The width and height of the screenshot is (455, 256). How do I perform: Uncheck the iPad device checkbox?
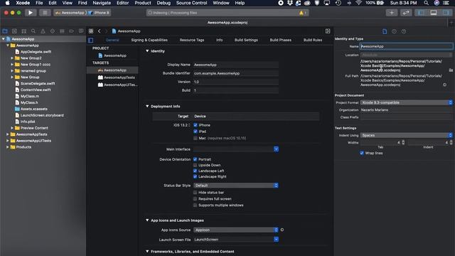click(196, 132)
